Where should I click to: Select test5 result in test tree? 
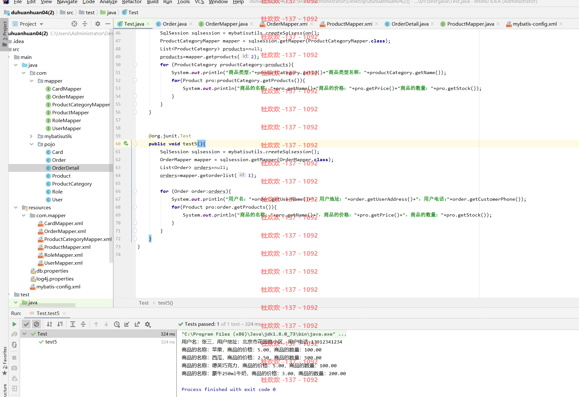(x=51, y=342)
